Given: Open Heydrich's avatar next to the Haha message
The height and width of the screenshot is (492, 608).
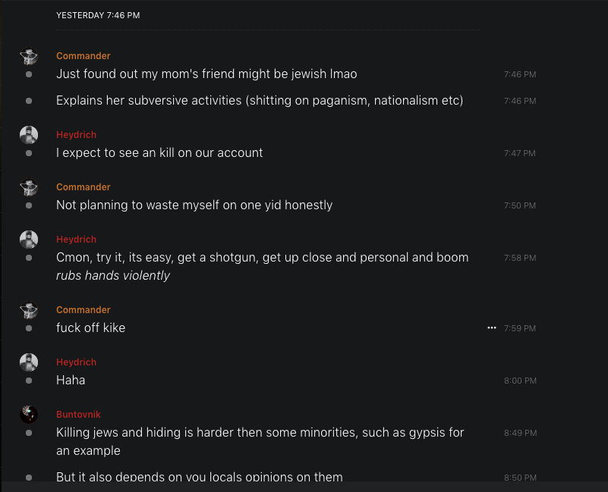Looking at the screenshot, I should point(29,362).
